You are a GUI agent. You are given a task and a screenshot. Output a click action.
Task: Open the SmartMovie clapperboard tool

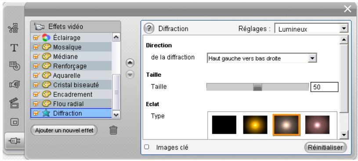(x=14, y=103)
